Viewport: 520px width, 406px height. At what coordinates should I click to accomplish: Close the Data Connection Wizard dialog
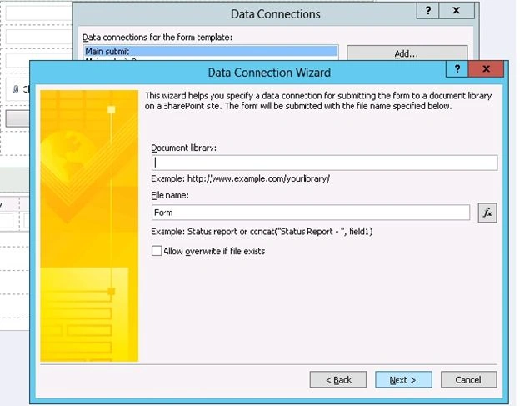click(486, 69)
